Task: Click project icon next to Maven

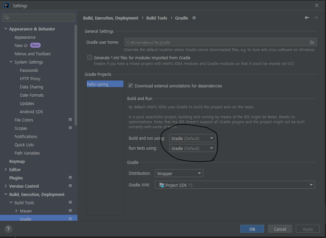Action: click(x=70, y=211)
